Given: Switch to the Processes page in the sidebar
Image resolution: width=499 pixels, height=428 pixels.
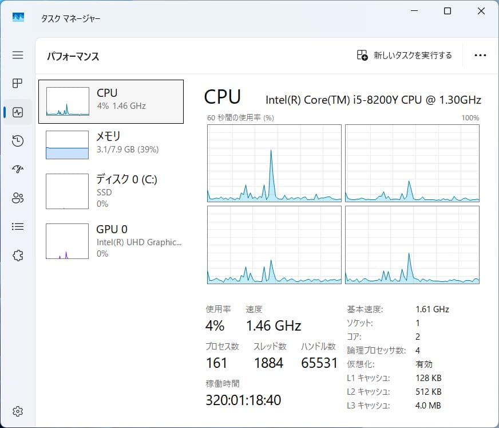Looking at the screenshot, I should click(17, 84).
